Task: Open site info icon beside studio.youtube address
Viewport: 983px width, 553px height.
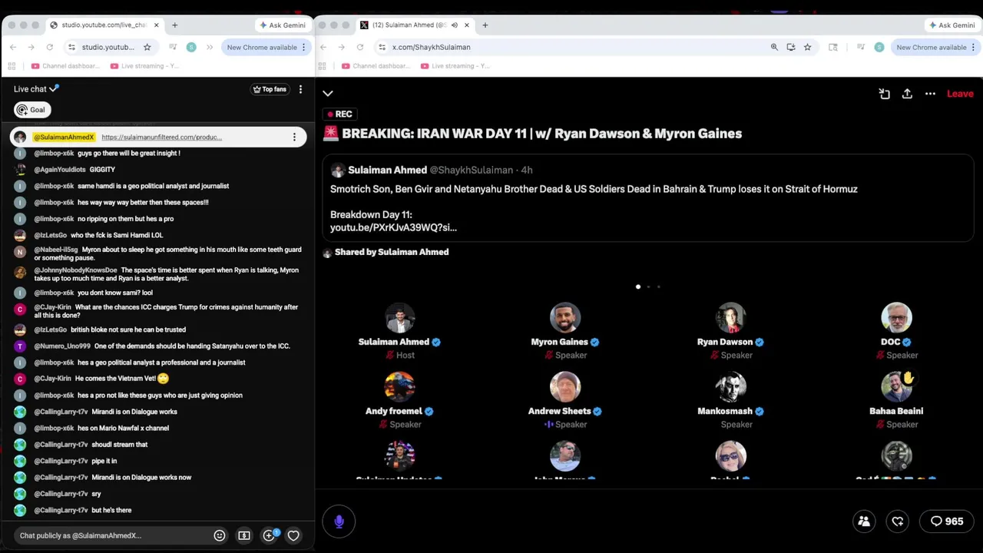Action: tap(71, 47)
